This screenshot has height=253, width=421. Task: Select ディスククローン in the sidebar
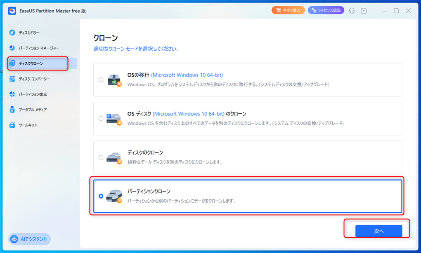[41, 63]
